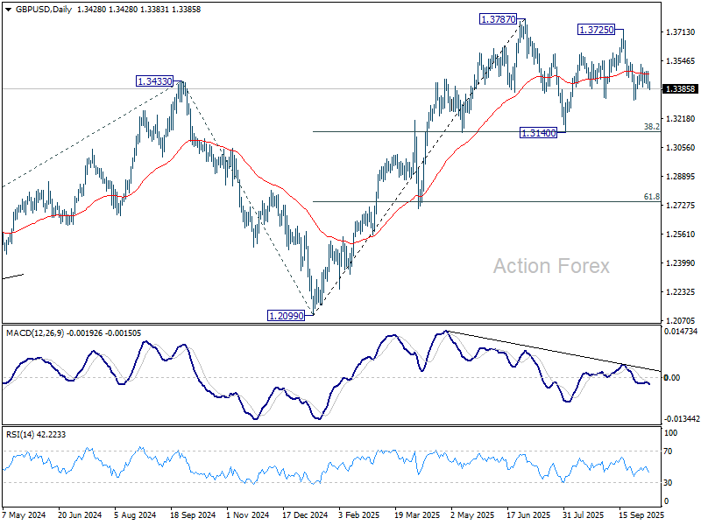The height and width of the screenshot is (525, 701).
Task: Click the 1.37870 price high label
Action: coord(498,19)
